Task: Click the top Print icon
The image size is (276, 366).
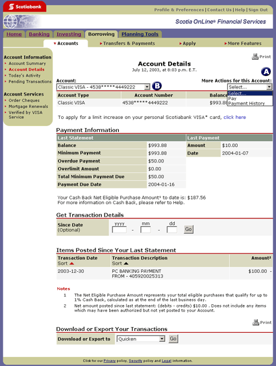Action: click(255, 57)
